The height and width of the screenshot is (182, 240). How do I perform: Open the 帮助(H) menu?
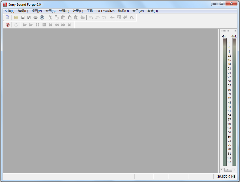tap(153, 11)
